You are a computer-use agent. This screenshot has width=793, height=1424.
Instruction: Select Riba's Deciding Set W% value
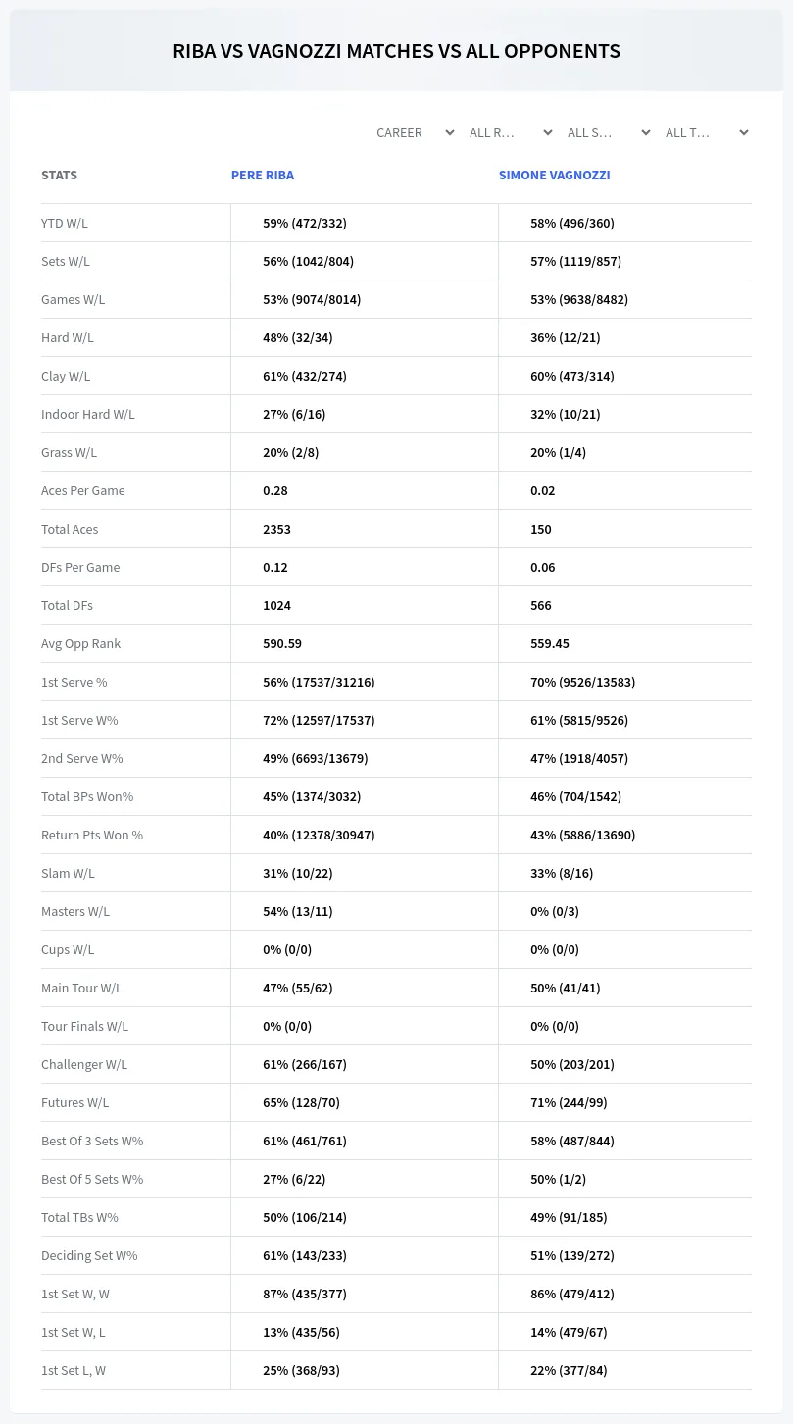[305, 1255]
